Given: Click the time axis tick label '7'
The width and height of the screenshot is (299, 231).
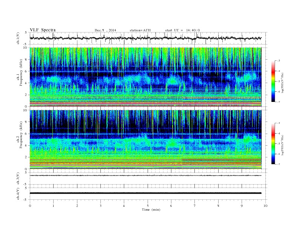Looking at the screenshot, I should click(x=195, y=206).
